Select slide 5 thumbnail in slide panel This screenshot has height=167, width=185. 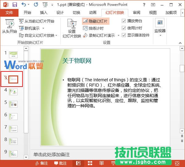(x=13, y=104)
